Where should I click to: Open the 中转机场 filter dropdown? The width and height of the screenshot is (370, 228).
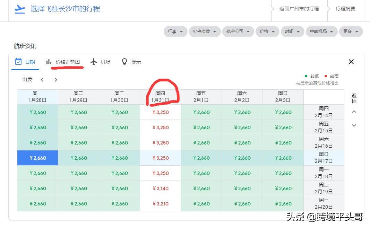[x=321, y=31]
